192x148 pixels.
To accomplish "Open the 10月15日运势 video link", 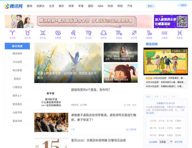I will (x=165, y=82).
